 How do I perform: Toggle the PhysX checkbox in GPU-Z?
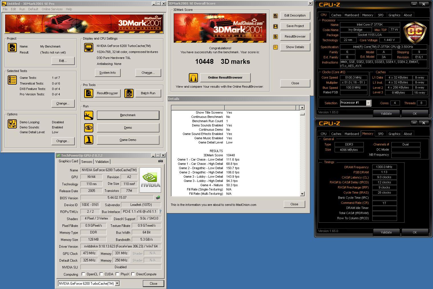[x=117, y=274]
